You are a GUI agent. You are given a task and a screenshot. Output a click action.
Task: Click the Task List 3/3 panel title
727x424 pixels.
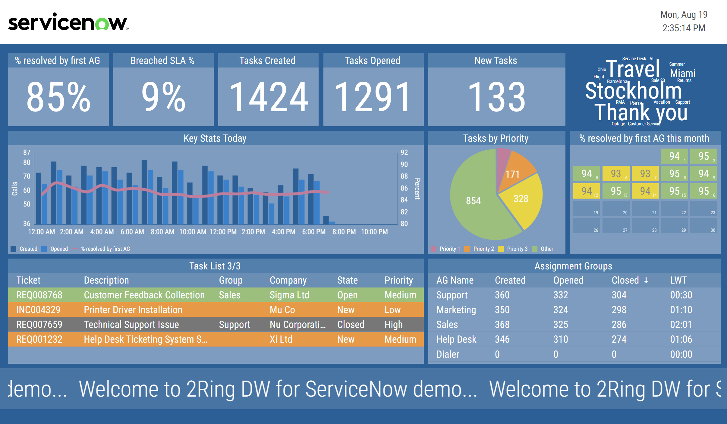coord(215,266)
